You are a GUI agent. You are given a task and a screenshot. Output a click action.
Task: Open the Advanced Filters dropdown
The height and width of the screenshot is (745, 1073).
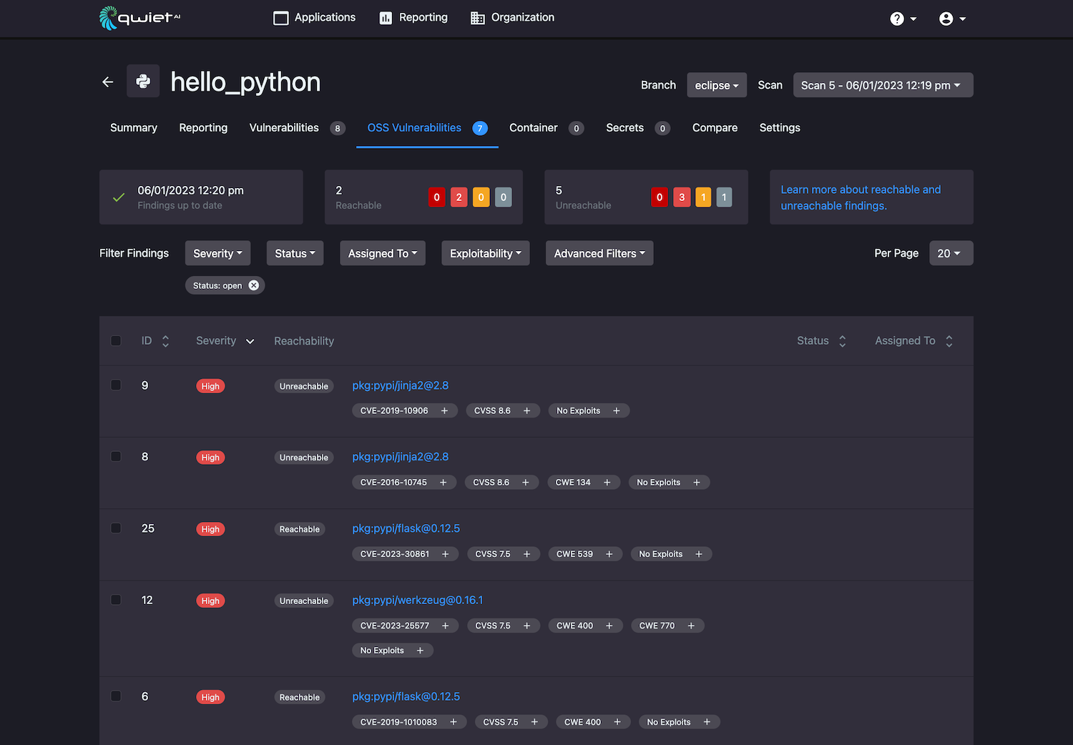click(599, 253)
